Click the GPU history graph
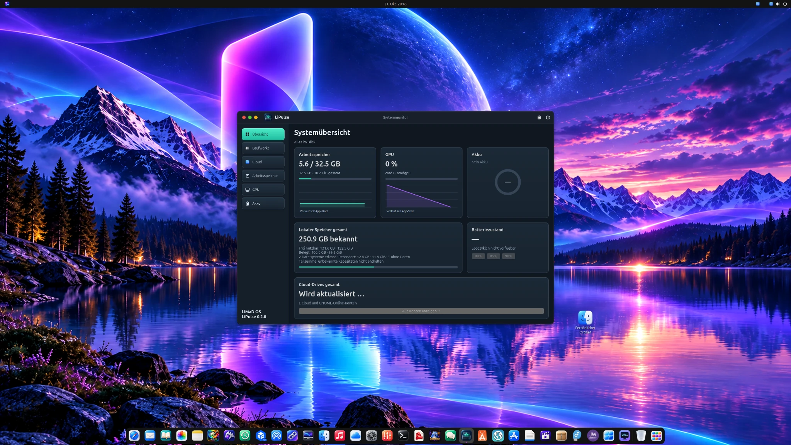791x445 pixels. [x=421, y=196]
